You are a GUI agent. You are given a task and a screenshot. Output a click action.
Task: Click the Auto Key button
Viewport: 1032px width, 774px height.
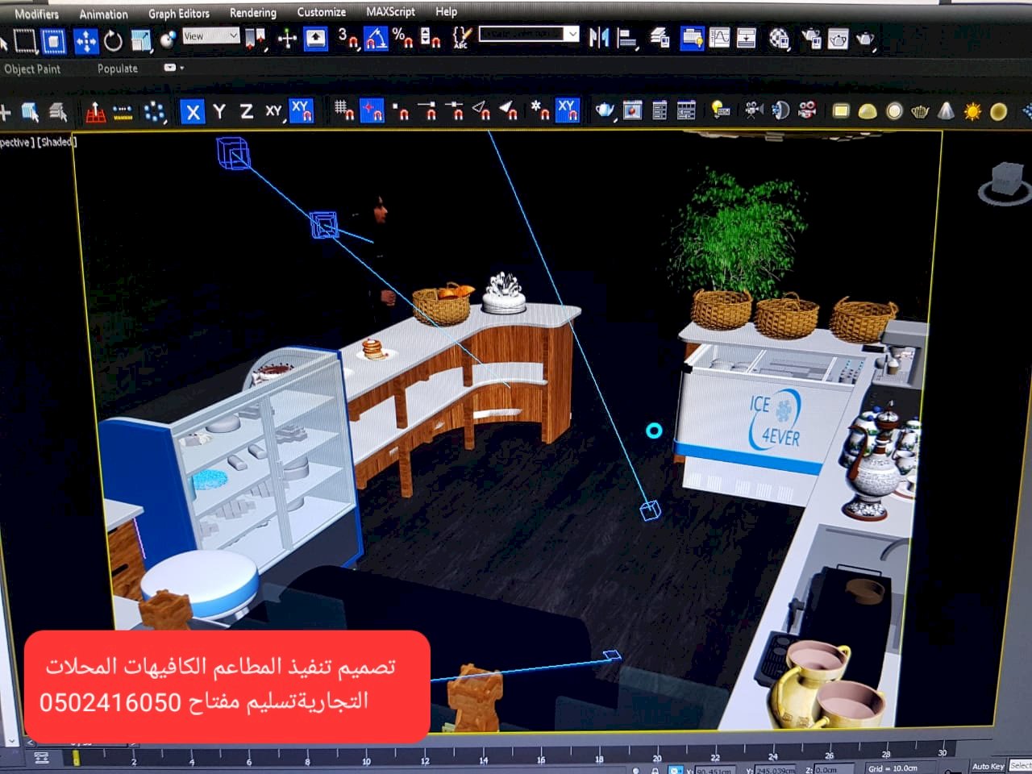[988, 766]
